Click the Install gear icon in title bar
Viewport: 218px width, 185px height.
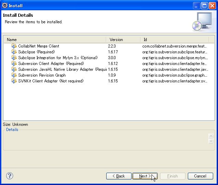[x=5, y=5]
